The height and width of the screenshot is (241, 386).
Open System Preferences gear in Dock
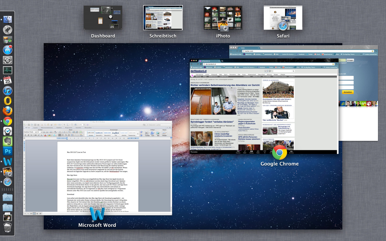tap(8, 60)
